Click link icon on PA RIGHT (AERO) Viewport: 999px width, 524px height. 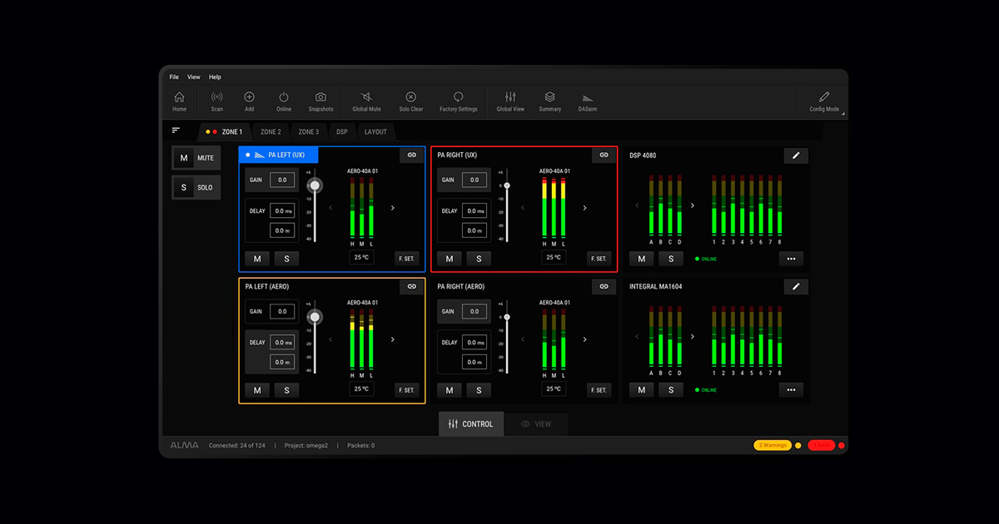click(604, 286)
